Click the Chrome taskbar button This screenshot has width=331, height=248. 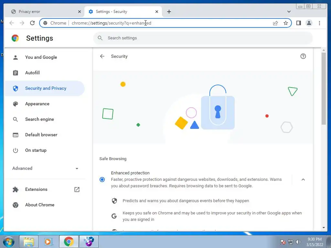click(69, 242)
